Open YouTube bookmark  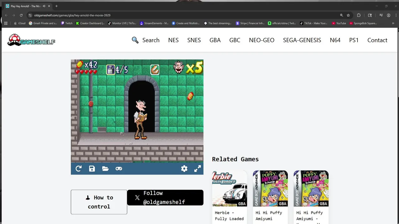pos(339,23)
